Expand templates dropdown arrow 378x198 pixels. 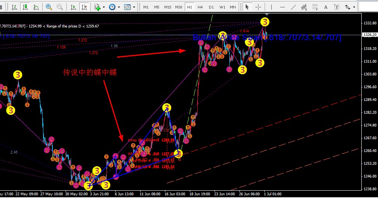pos(134,7)
